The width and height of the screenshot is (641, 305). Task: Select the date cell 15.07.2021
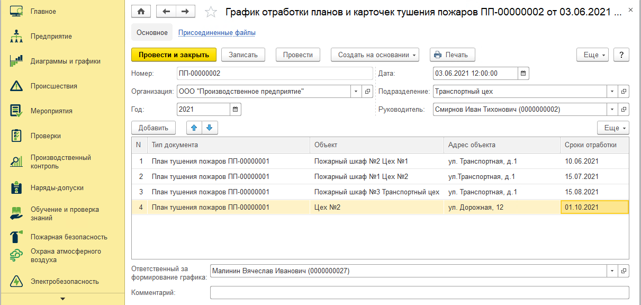594,176
